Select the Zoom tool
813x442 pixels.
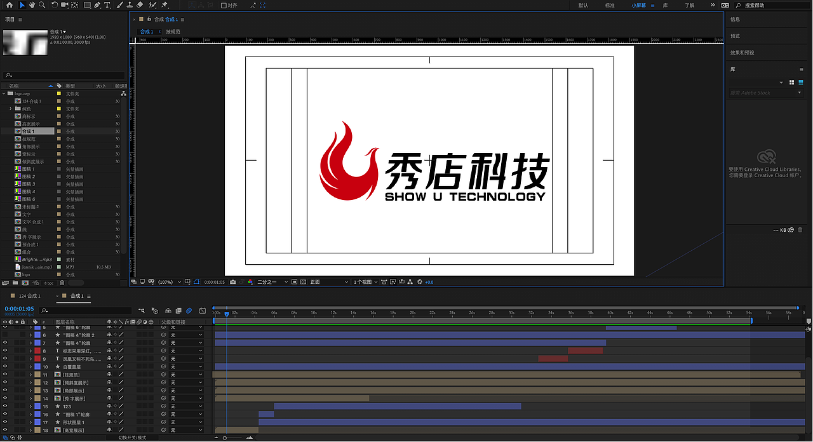[42, 5]
